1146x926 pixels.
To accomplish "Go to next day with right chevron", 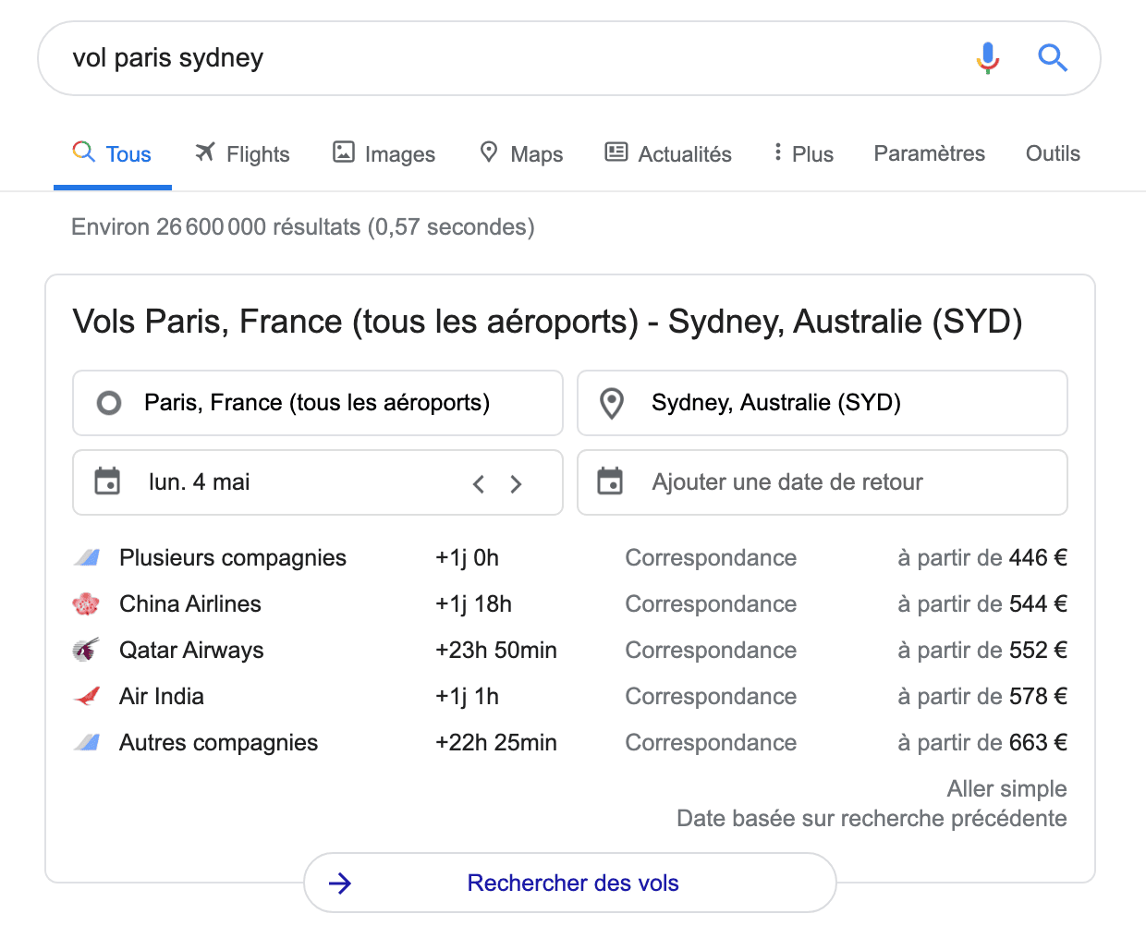I will coord(516,483).
